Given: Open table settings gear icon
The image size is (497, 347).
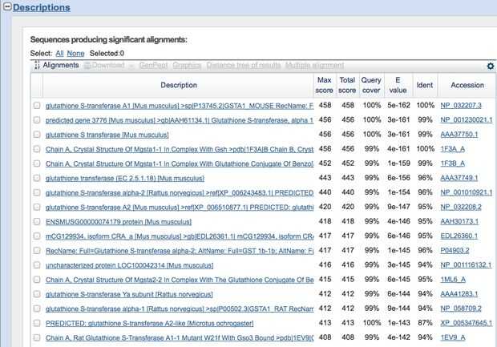Looking at the screenshot, I should [491, 66].
